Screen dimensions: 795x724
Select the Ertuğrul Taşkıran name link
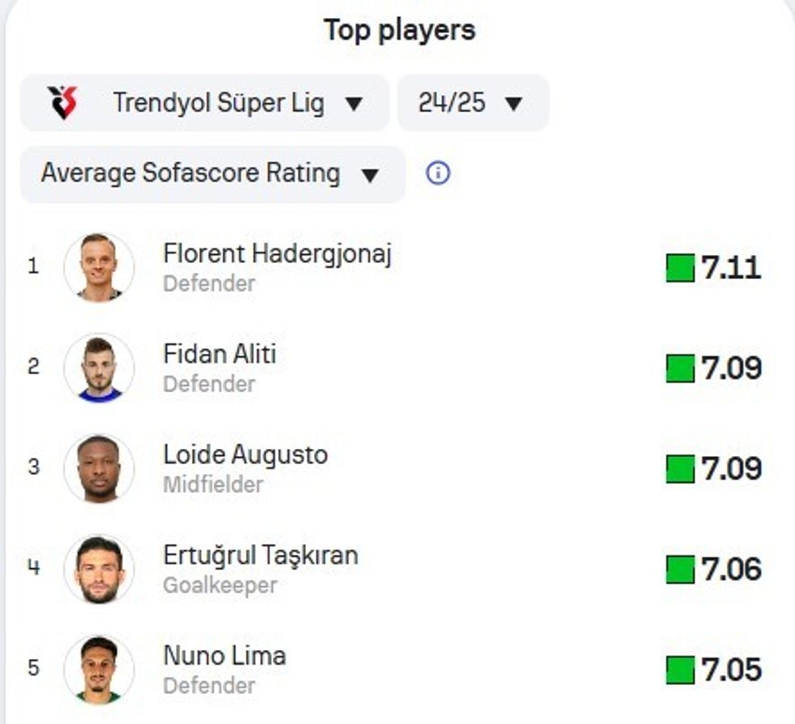point(260,556)
